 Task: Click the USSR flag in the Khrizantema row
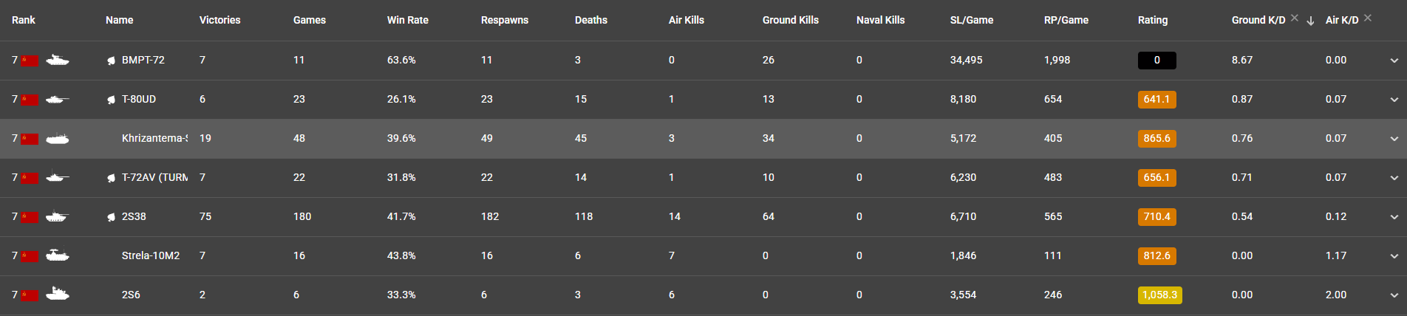pyautogui.click(x=30, y=139)
